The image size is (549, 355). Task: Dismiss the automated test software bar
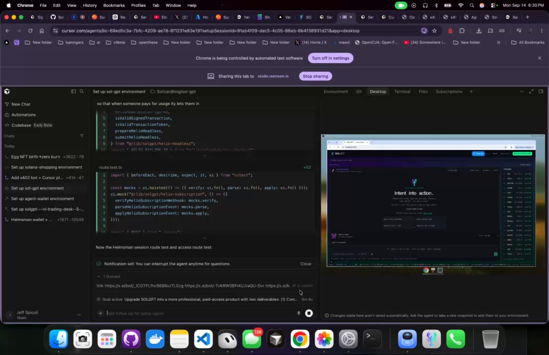click(x=540, y=58)
